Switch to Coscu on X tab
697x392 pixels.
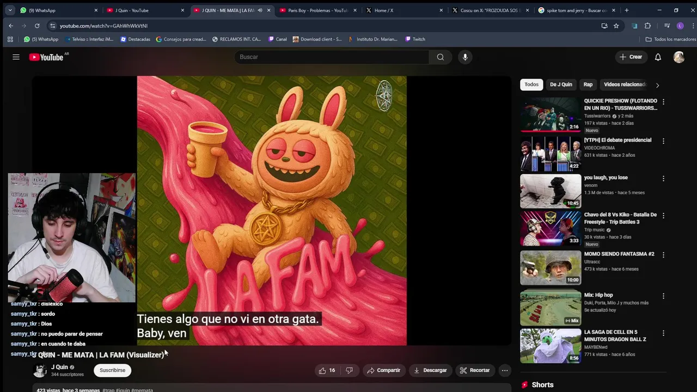click(491, 10)
